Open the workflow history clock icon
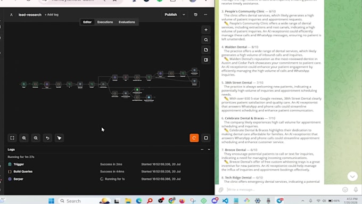362x204 pixels. (195, 14)
